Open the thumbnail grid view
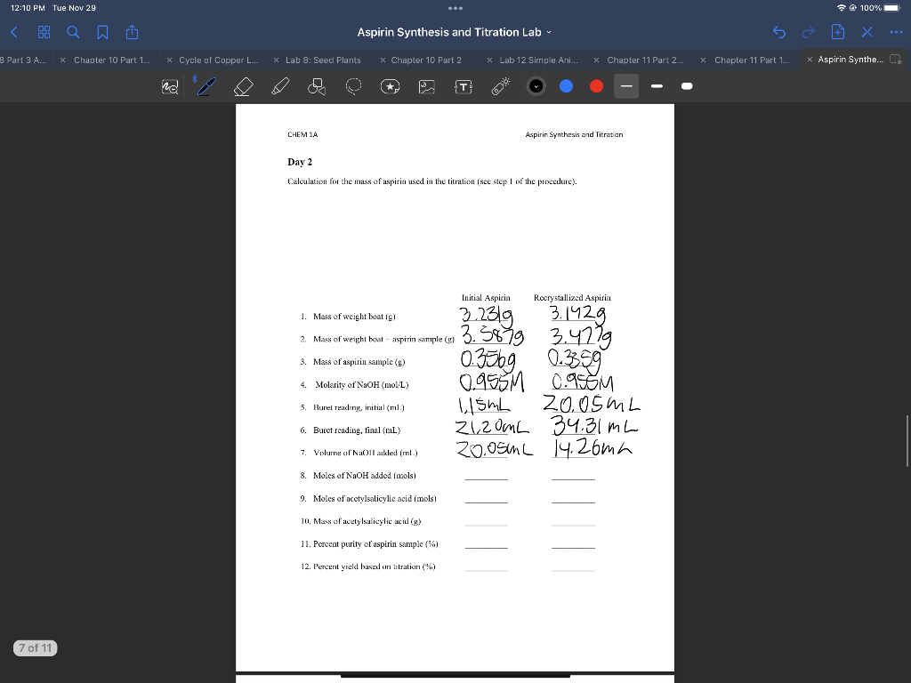 point(44,32)
